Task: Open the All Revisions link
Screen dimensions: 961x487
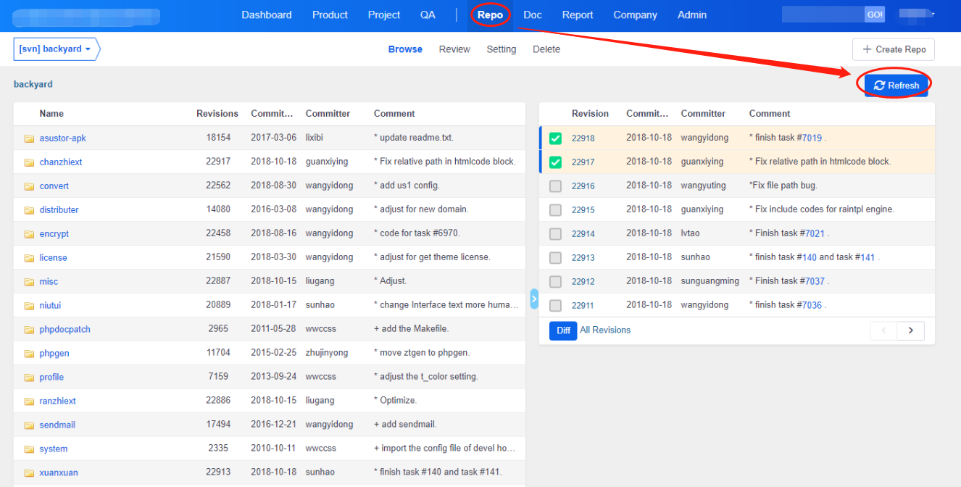Action: pyautogui.click(x=605, y=330)
